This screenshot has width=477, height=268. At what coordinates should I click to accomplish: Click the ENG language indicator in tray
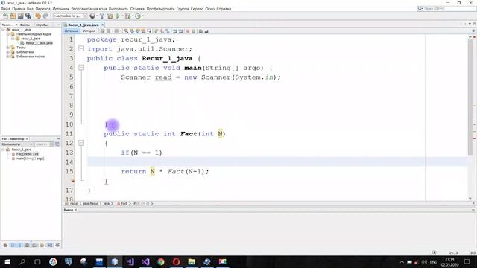[434, 262]
